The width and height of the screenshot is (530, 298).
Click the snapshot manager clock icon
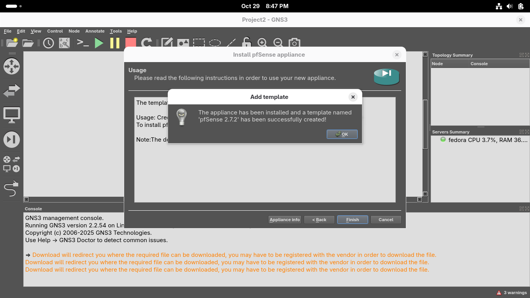[x=48, y=43]
